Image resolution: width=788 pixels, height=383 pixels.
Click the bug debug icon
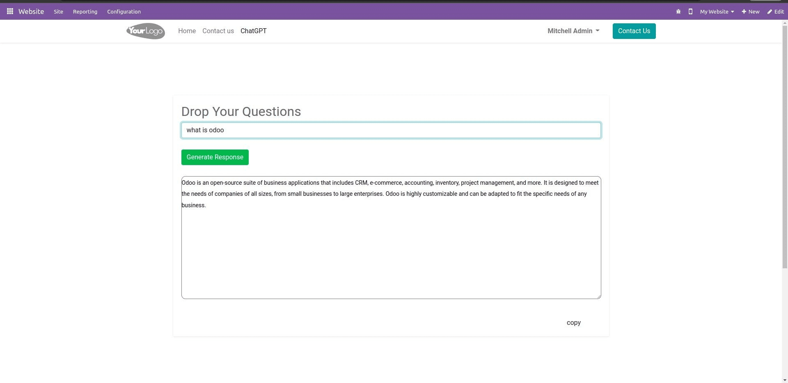tap(678, 11)
